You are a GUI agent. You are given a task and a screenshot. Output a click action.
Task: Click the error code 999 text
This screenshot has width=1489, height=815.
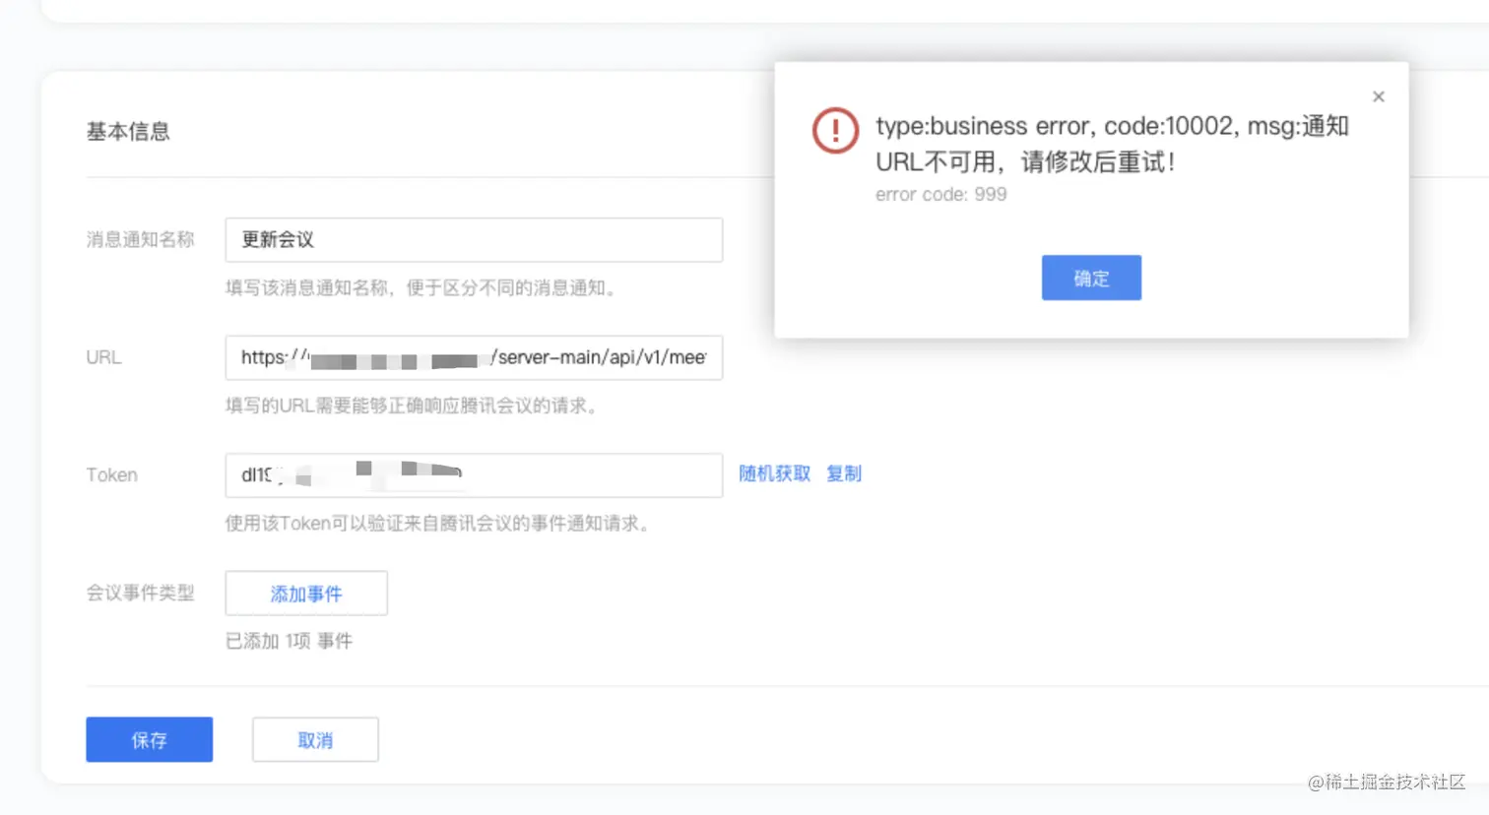(x=941, y=194)
